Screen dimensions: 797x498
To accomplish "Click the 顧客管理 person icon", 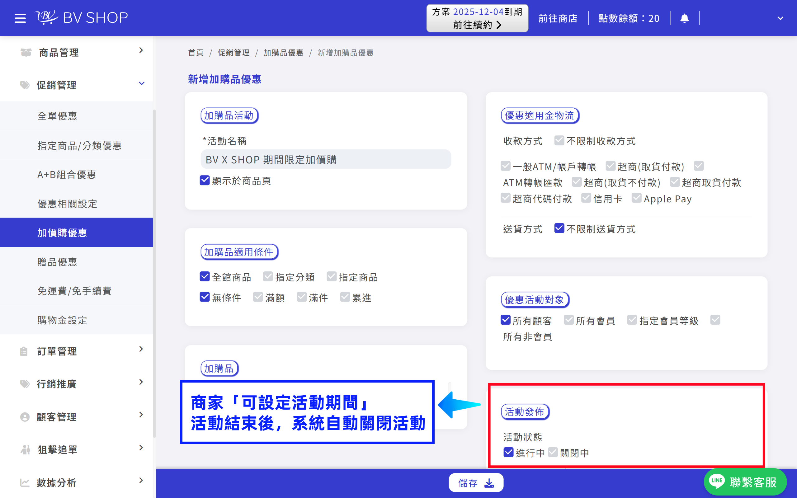I will pos(25,417).
